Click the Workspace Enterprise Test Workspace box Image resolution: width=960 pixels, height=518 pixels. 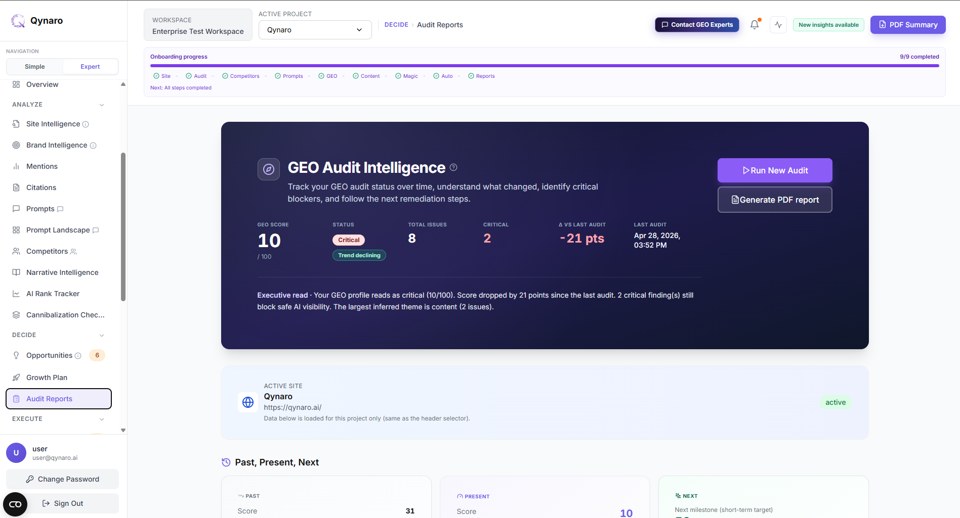198,25
